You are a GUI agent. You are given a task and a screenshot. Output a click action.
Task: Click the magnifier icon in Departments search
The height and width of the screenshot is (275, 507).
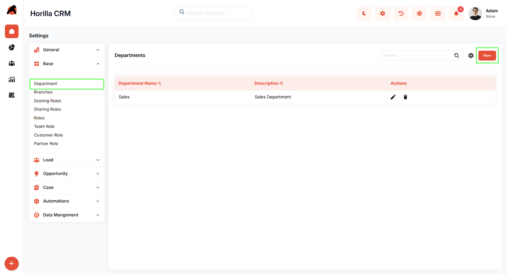[x=457, y=55]
